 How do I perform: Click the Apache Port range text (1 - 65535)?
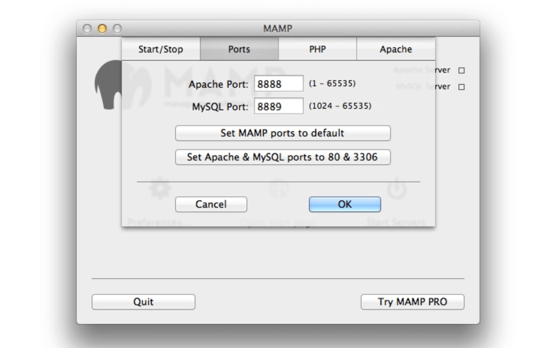tap(332, 83)
